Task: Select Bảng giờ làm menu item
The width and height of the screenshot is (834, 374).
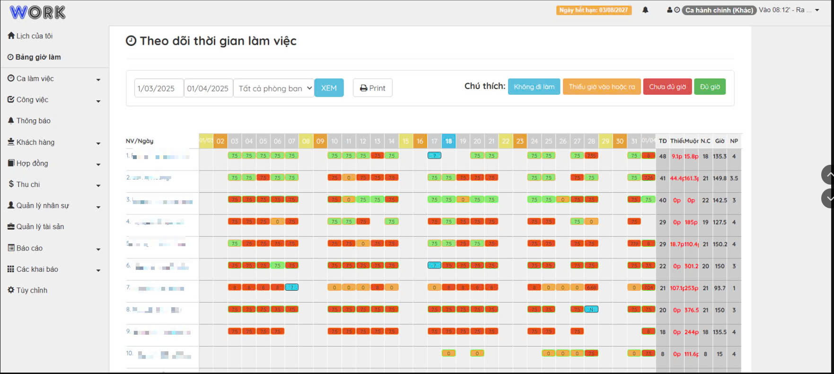Action: 34,57
